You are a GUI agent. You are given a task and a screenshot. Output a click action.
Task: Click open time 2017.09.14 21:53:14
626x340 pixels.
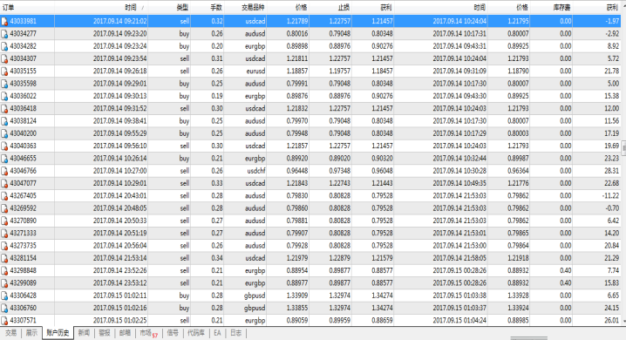pos(119,258)
